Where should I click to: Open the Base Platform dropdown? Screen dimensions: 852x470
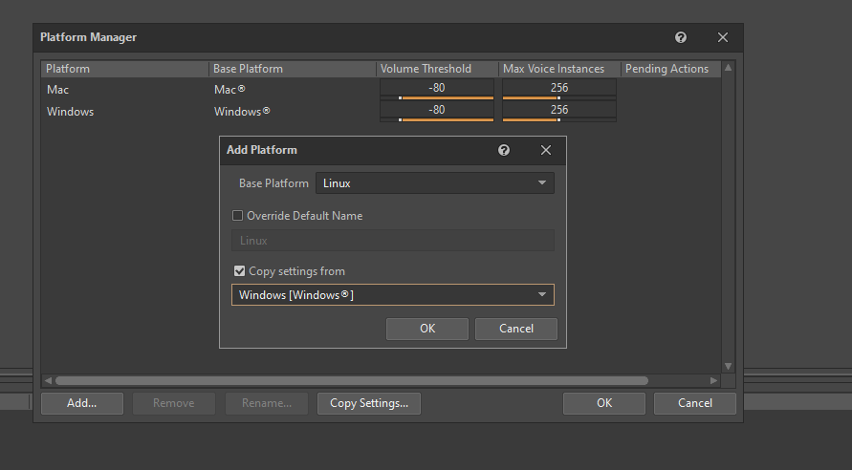click(434, 182)
